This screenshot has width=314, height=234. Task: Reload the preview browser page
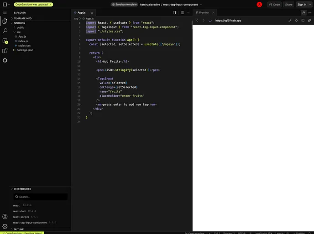(x=210, y=21)
